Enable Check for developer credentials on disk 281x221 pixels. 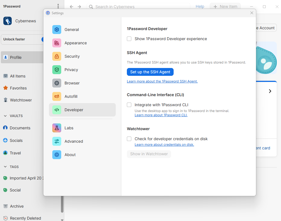129,139
